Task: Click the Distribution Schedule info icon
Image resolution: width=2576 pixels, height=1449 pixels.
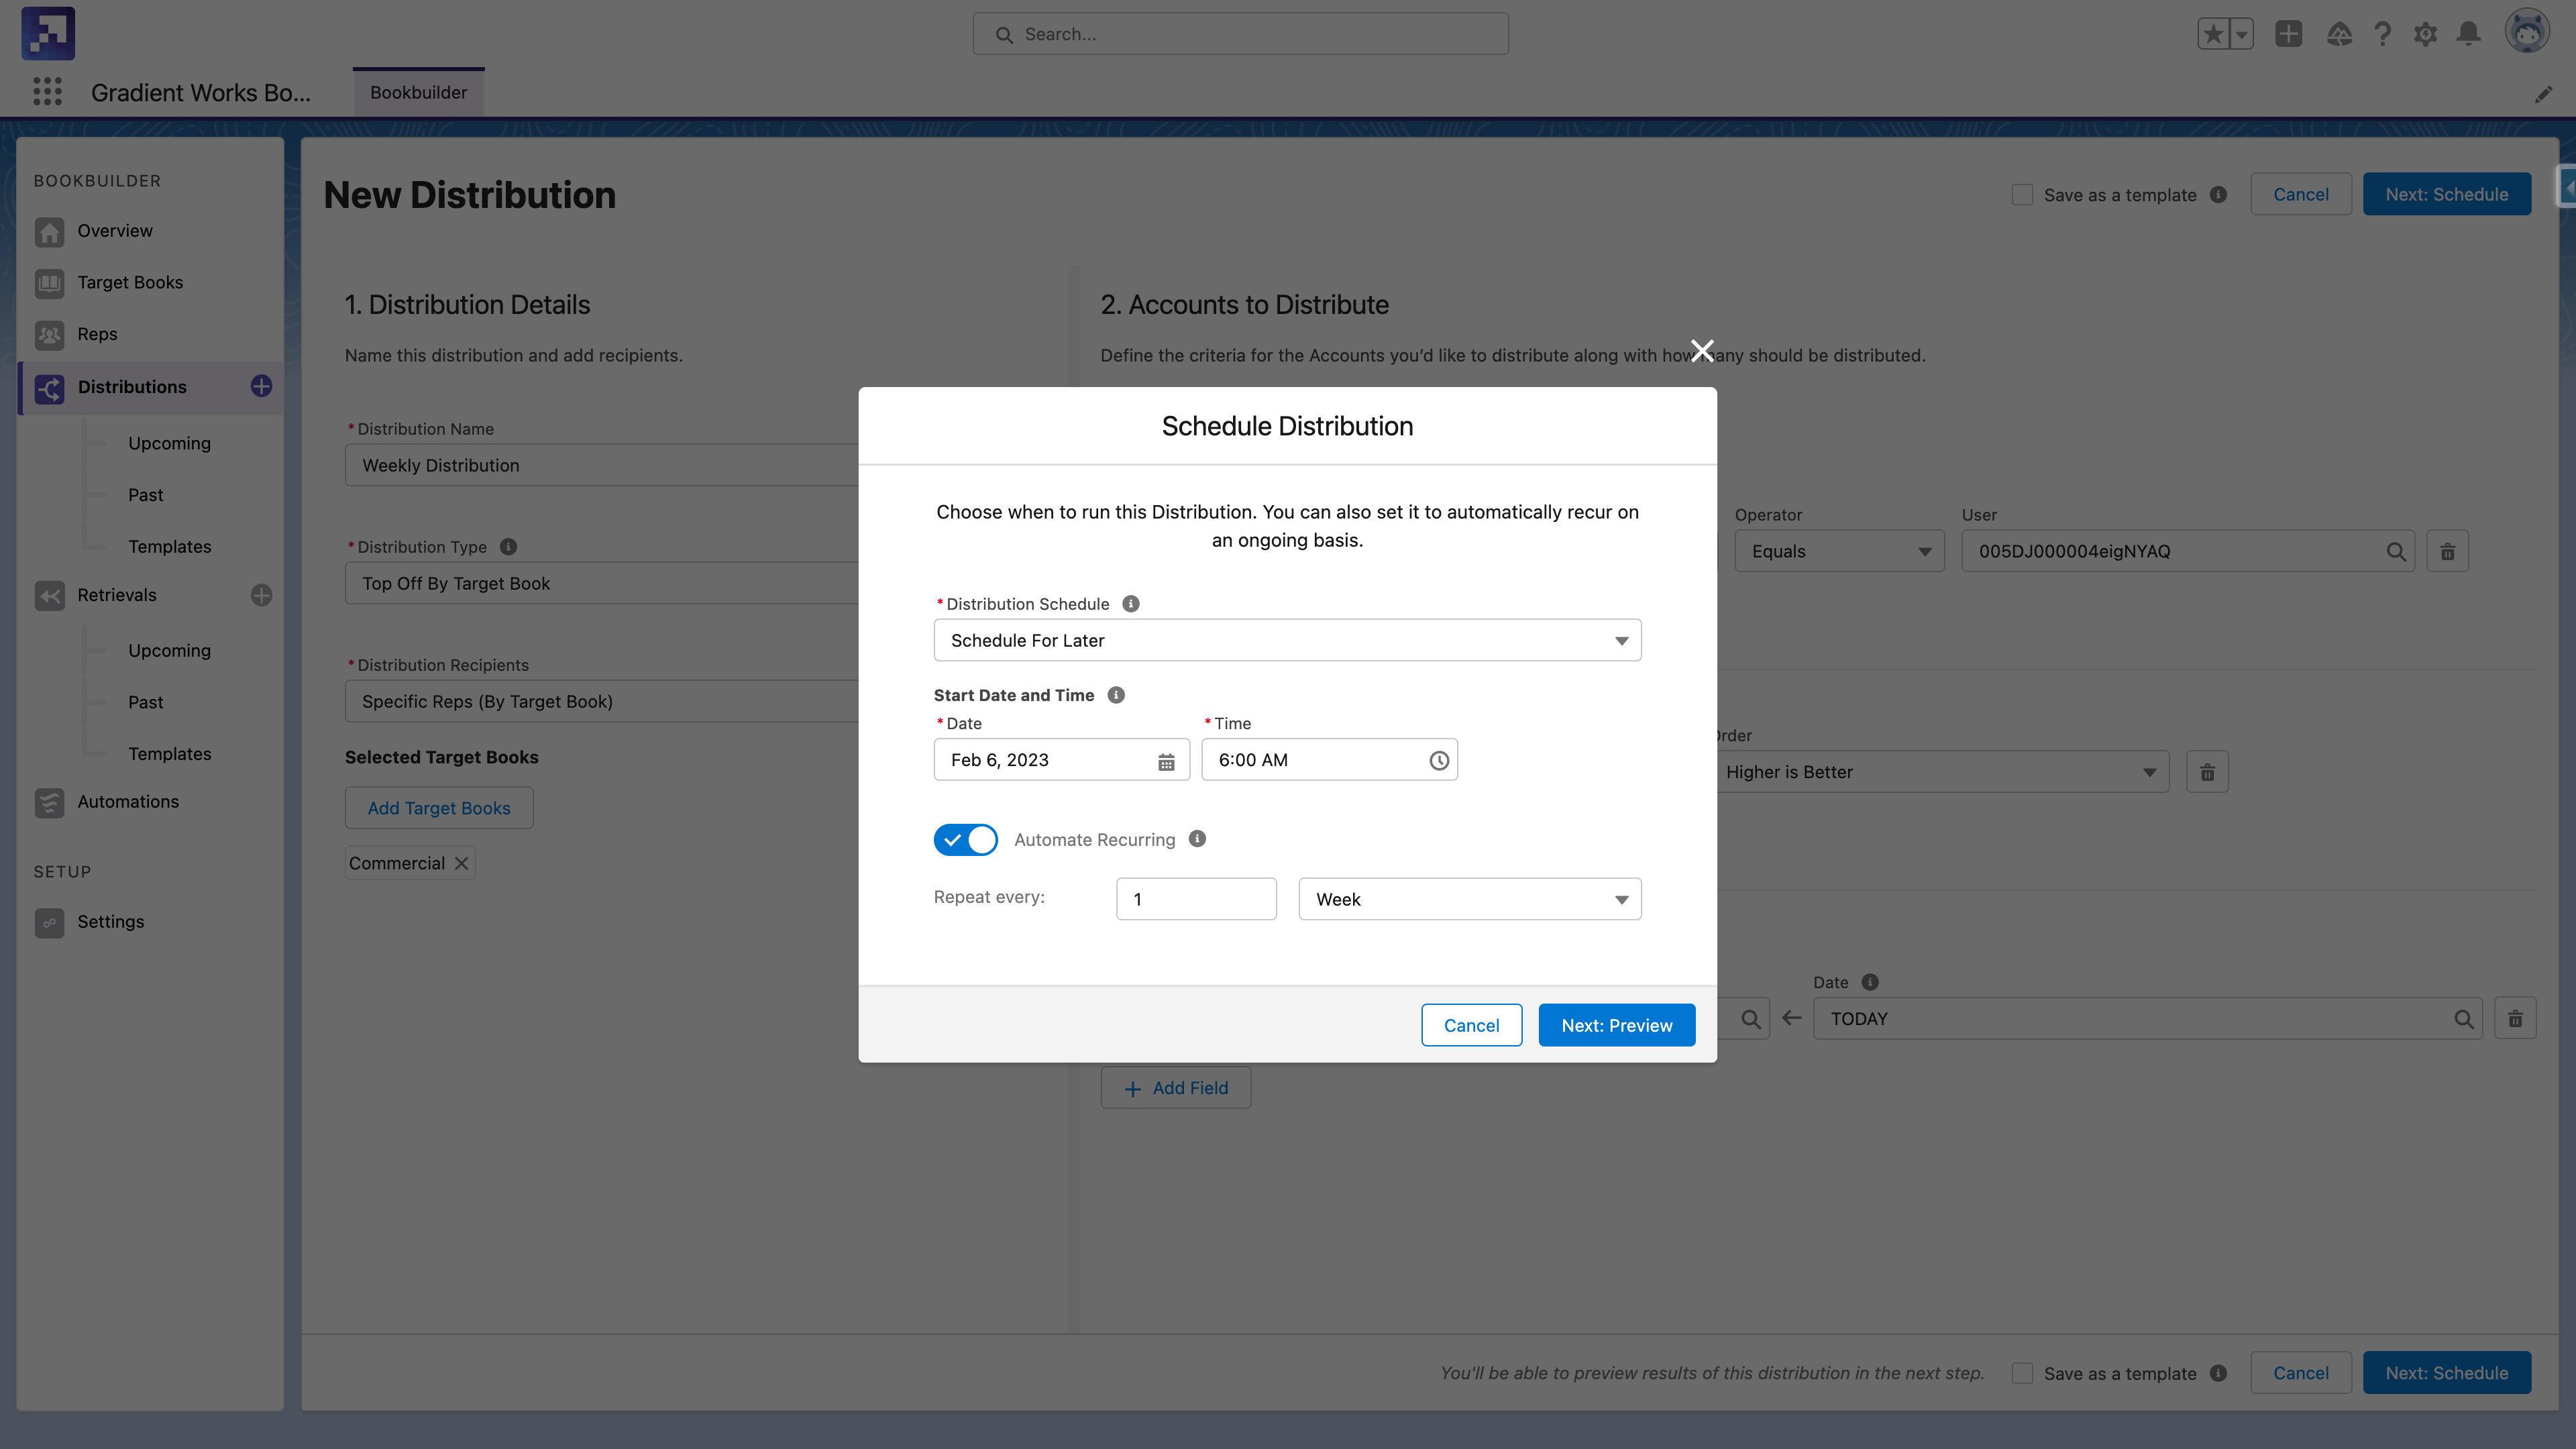Action: (x=1131, y=604)
